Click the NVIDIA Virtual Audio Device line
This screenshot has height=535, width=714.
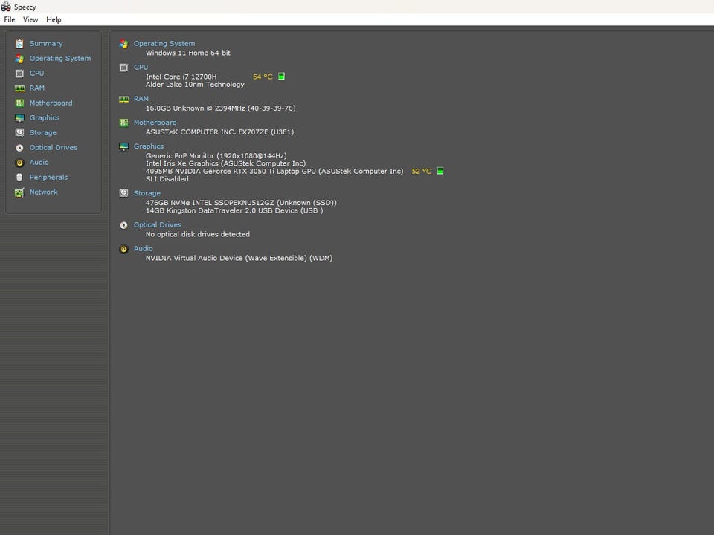tap(239, 259)
